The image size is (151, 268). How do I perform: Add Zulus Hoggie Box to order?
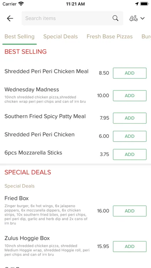pos(130,246)
